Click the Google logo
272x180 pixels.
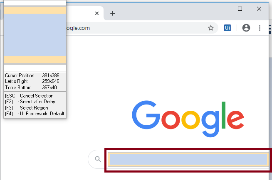click(x=188, y=119)
